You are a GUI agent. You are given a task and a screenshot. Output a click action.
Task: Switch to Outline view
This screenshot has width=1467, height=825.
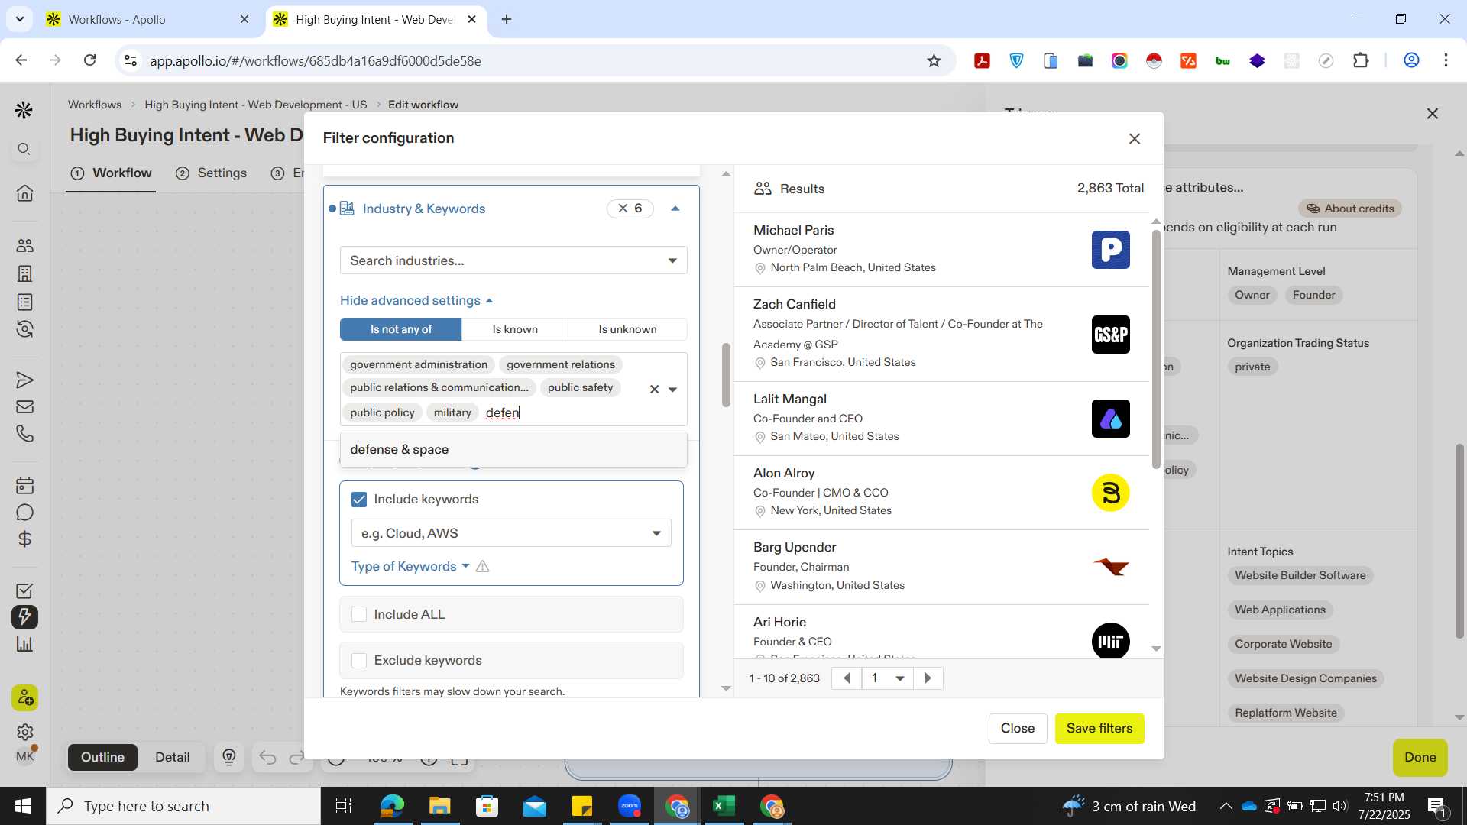102,757
